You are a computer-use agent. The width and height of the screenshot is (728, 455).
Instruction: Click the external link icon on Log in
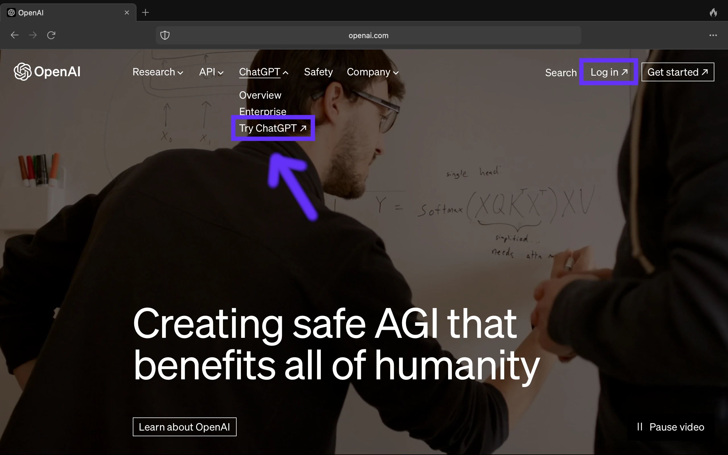(x=624, y=72)
